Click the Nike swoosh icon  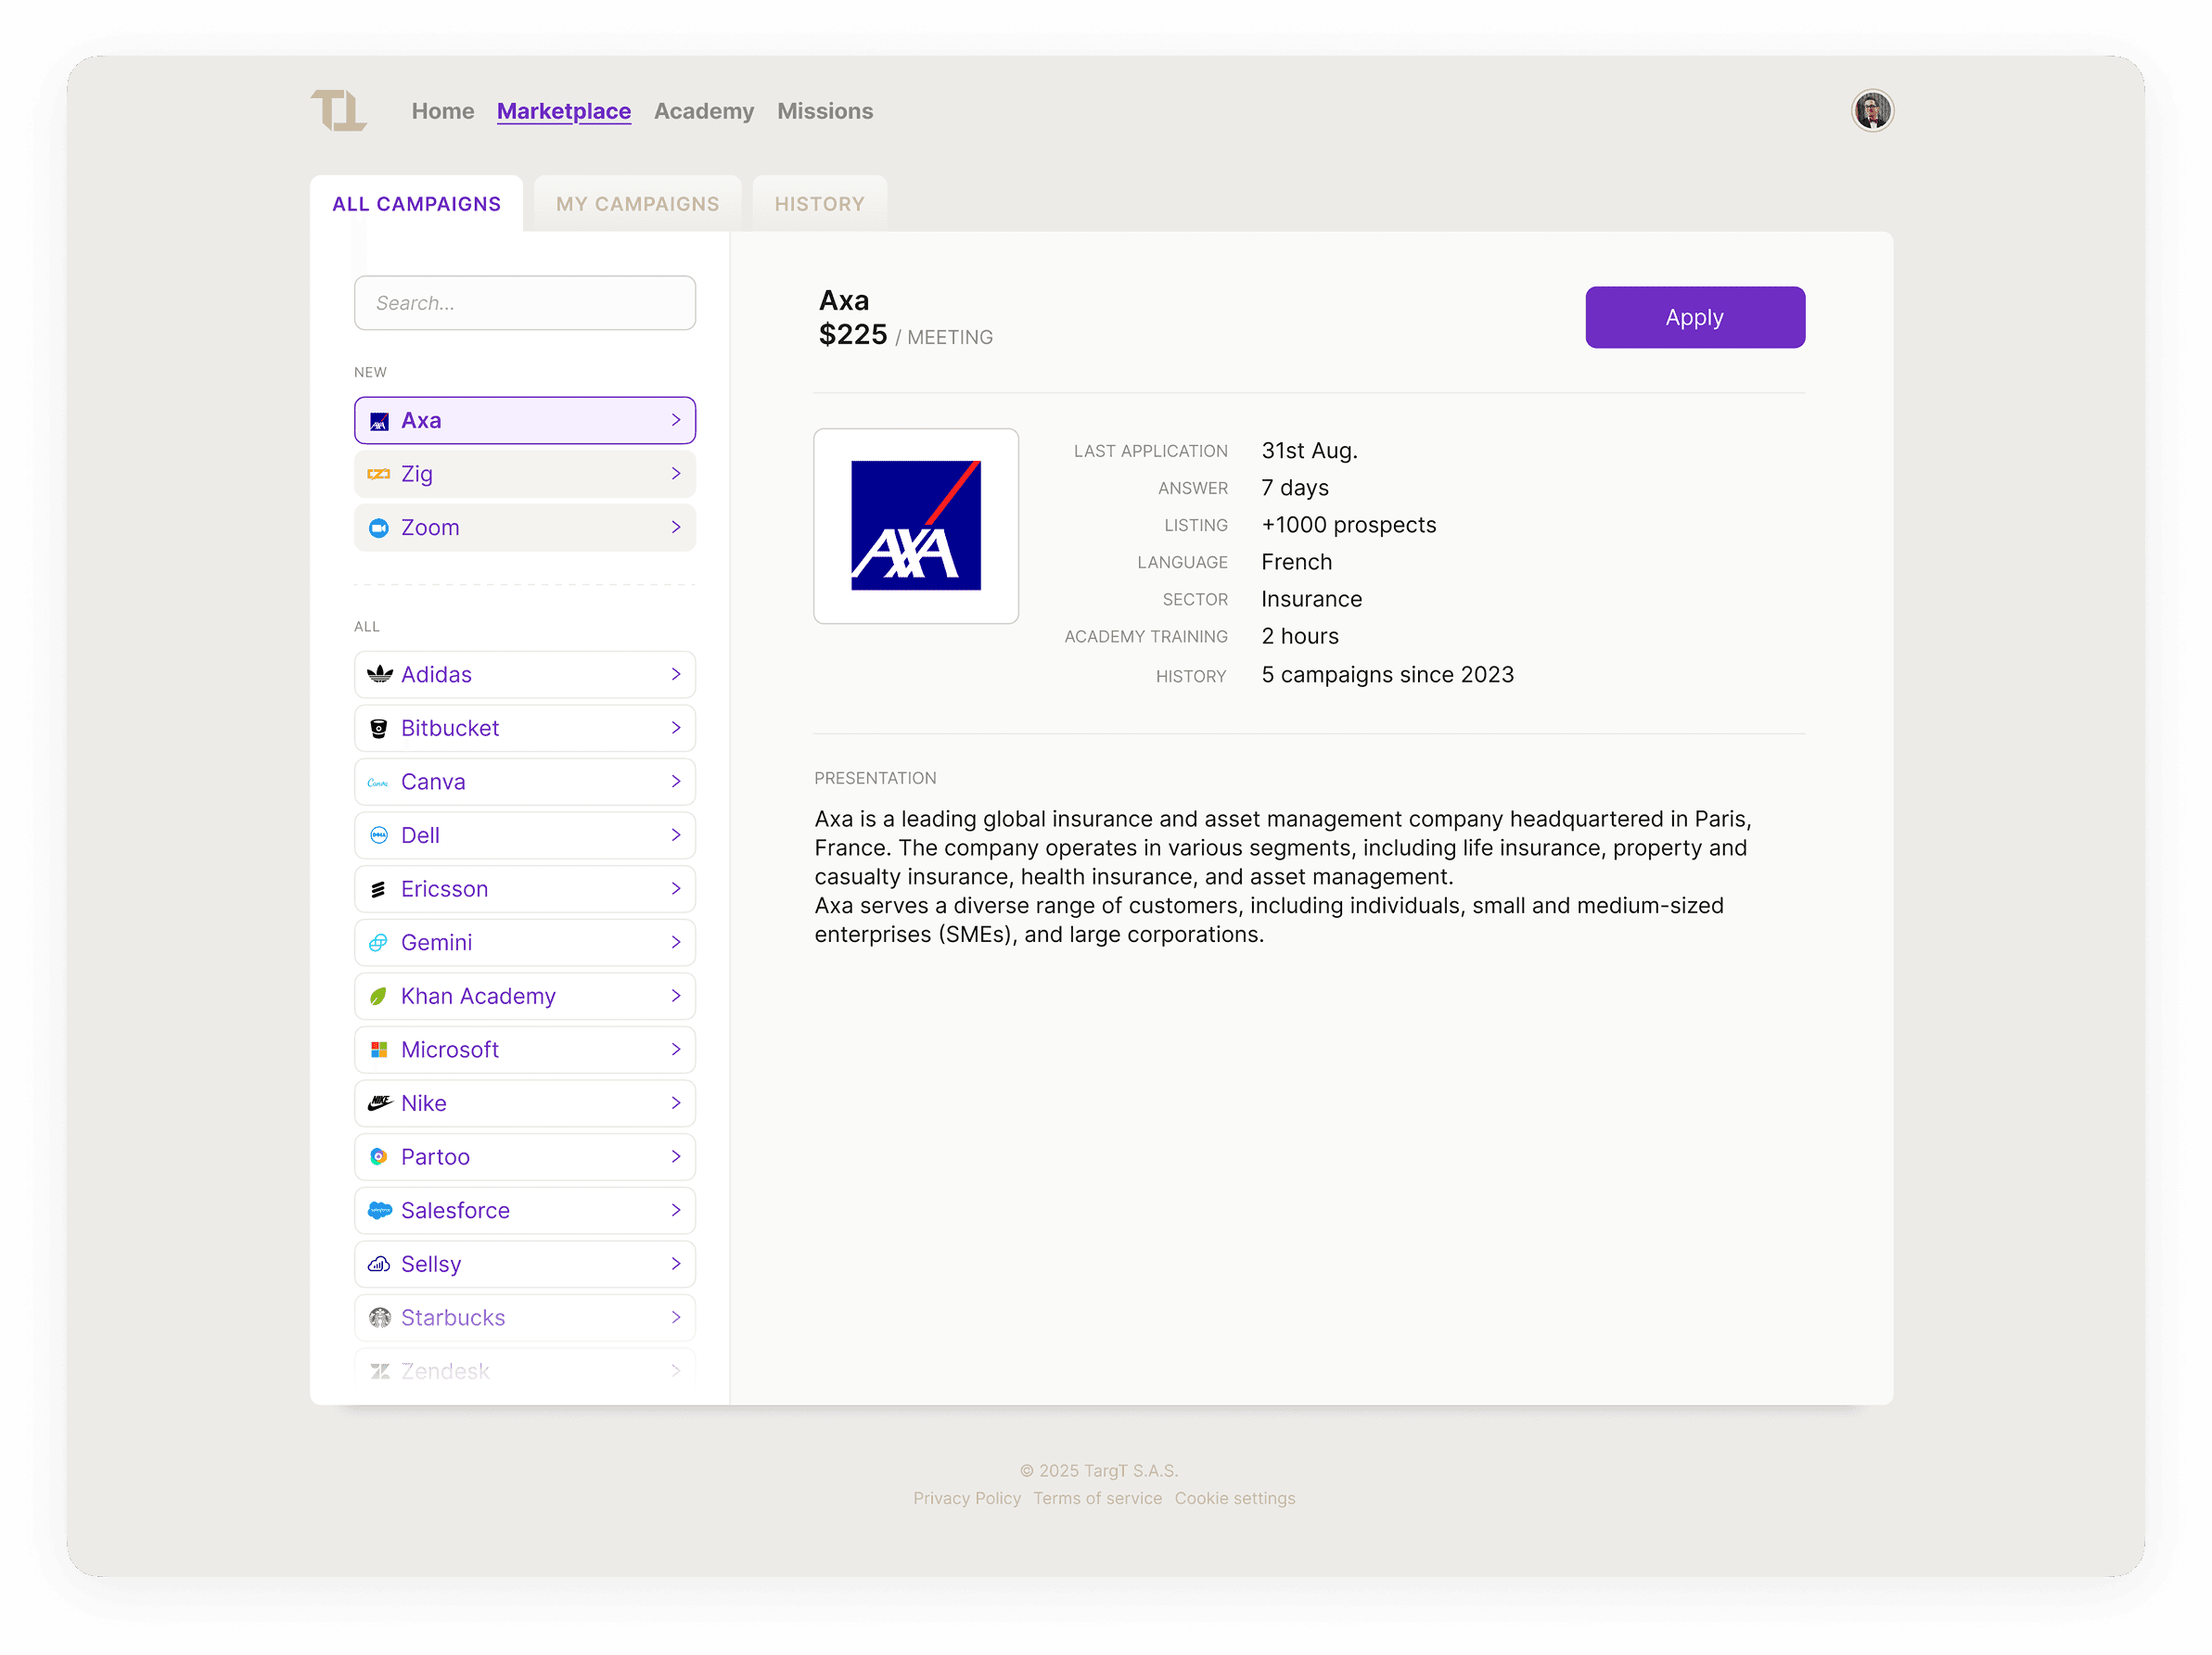[379, 1103]
